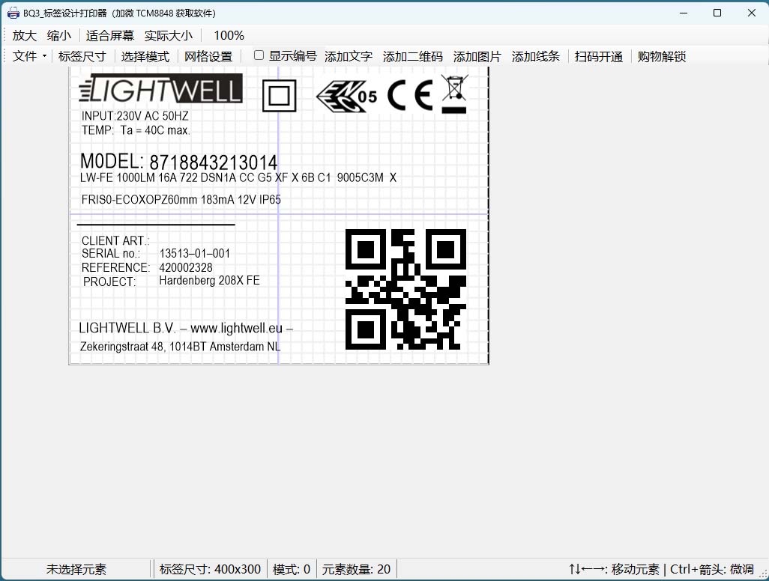This screenshot has width=769, height=581.
Task: Toggle the 显示编号 show numbering checkbox
Action: tap(259, 55)
